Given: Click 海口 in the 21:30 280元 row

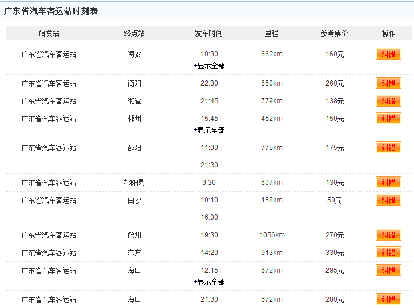Looking at the screenshot, I should click(134, 300).
